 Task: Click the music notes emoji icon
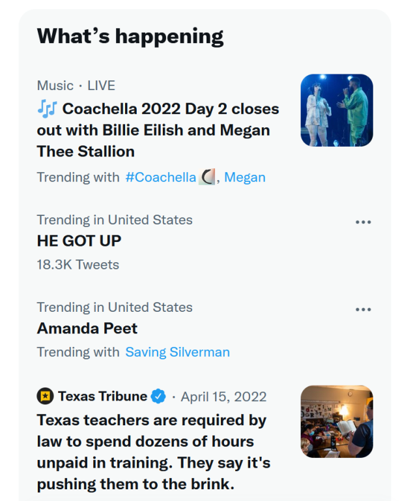(47, 108)
